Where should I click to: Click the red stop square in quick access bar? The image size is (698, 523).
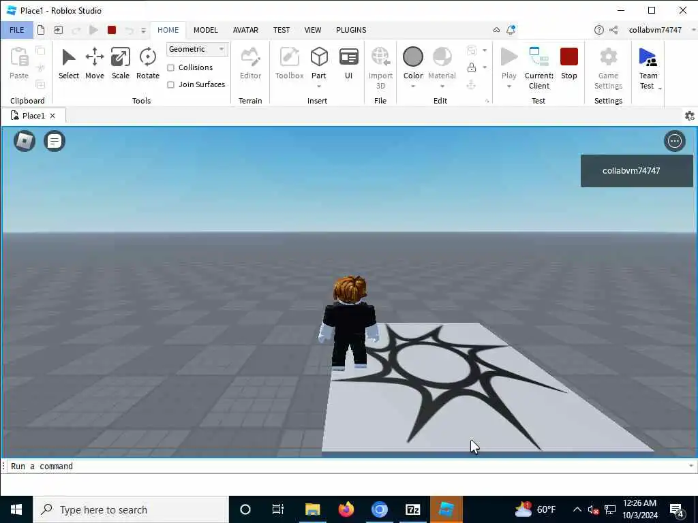112,30
